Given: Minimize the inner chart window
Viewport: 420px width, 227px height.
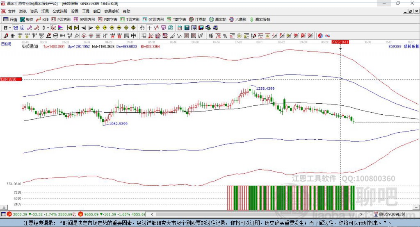Looking at the screenshot, I should tap(406, 11).
